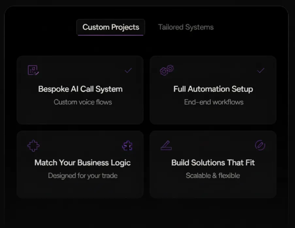Screen dimensions: 295x228
Task: Click empty area of Match Your Business Logic card
Action: coord(80,189)
